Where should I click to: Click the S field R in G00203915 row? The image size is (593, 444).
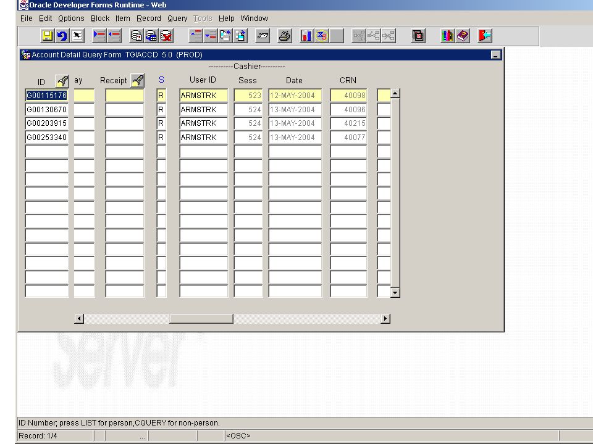coord(161,123)
